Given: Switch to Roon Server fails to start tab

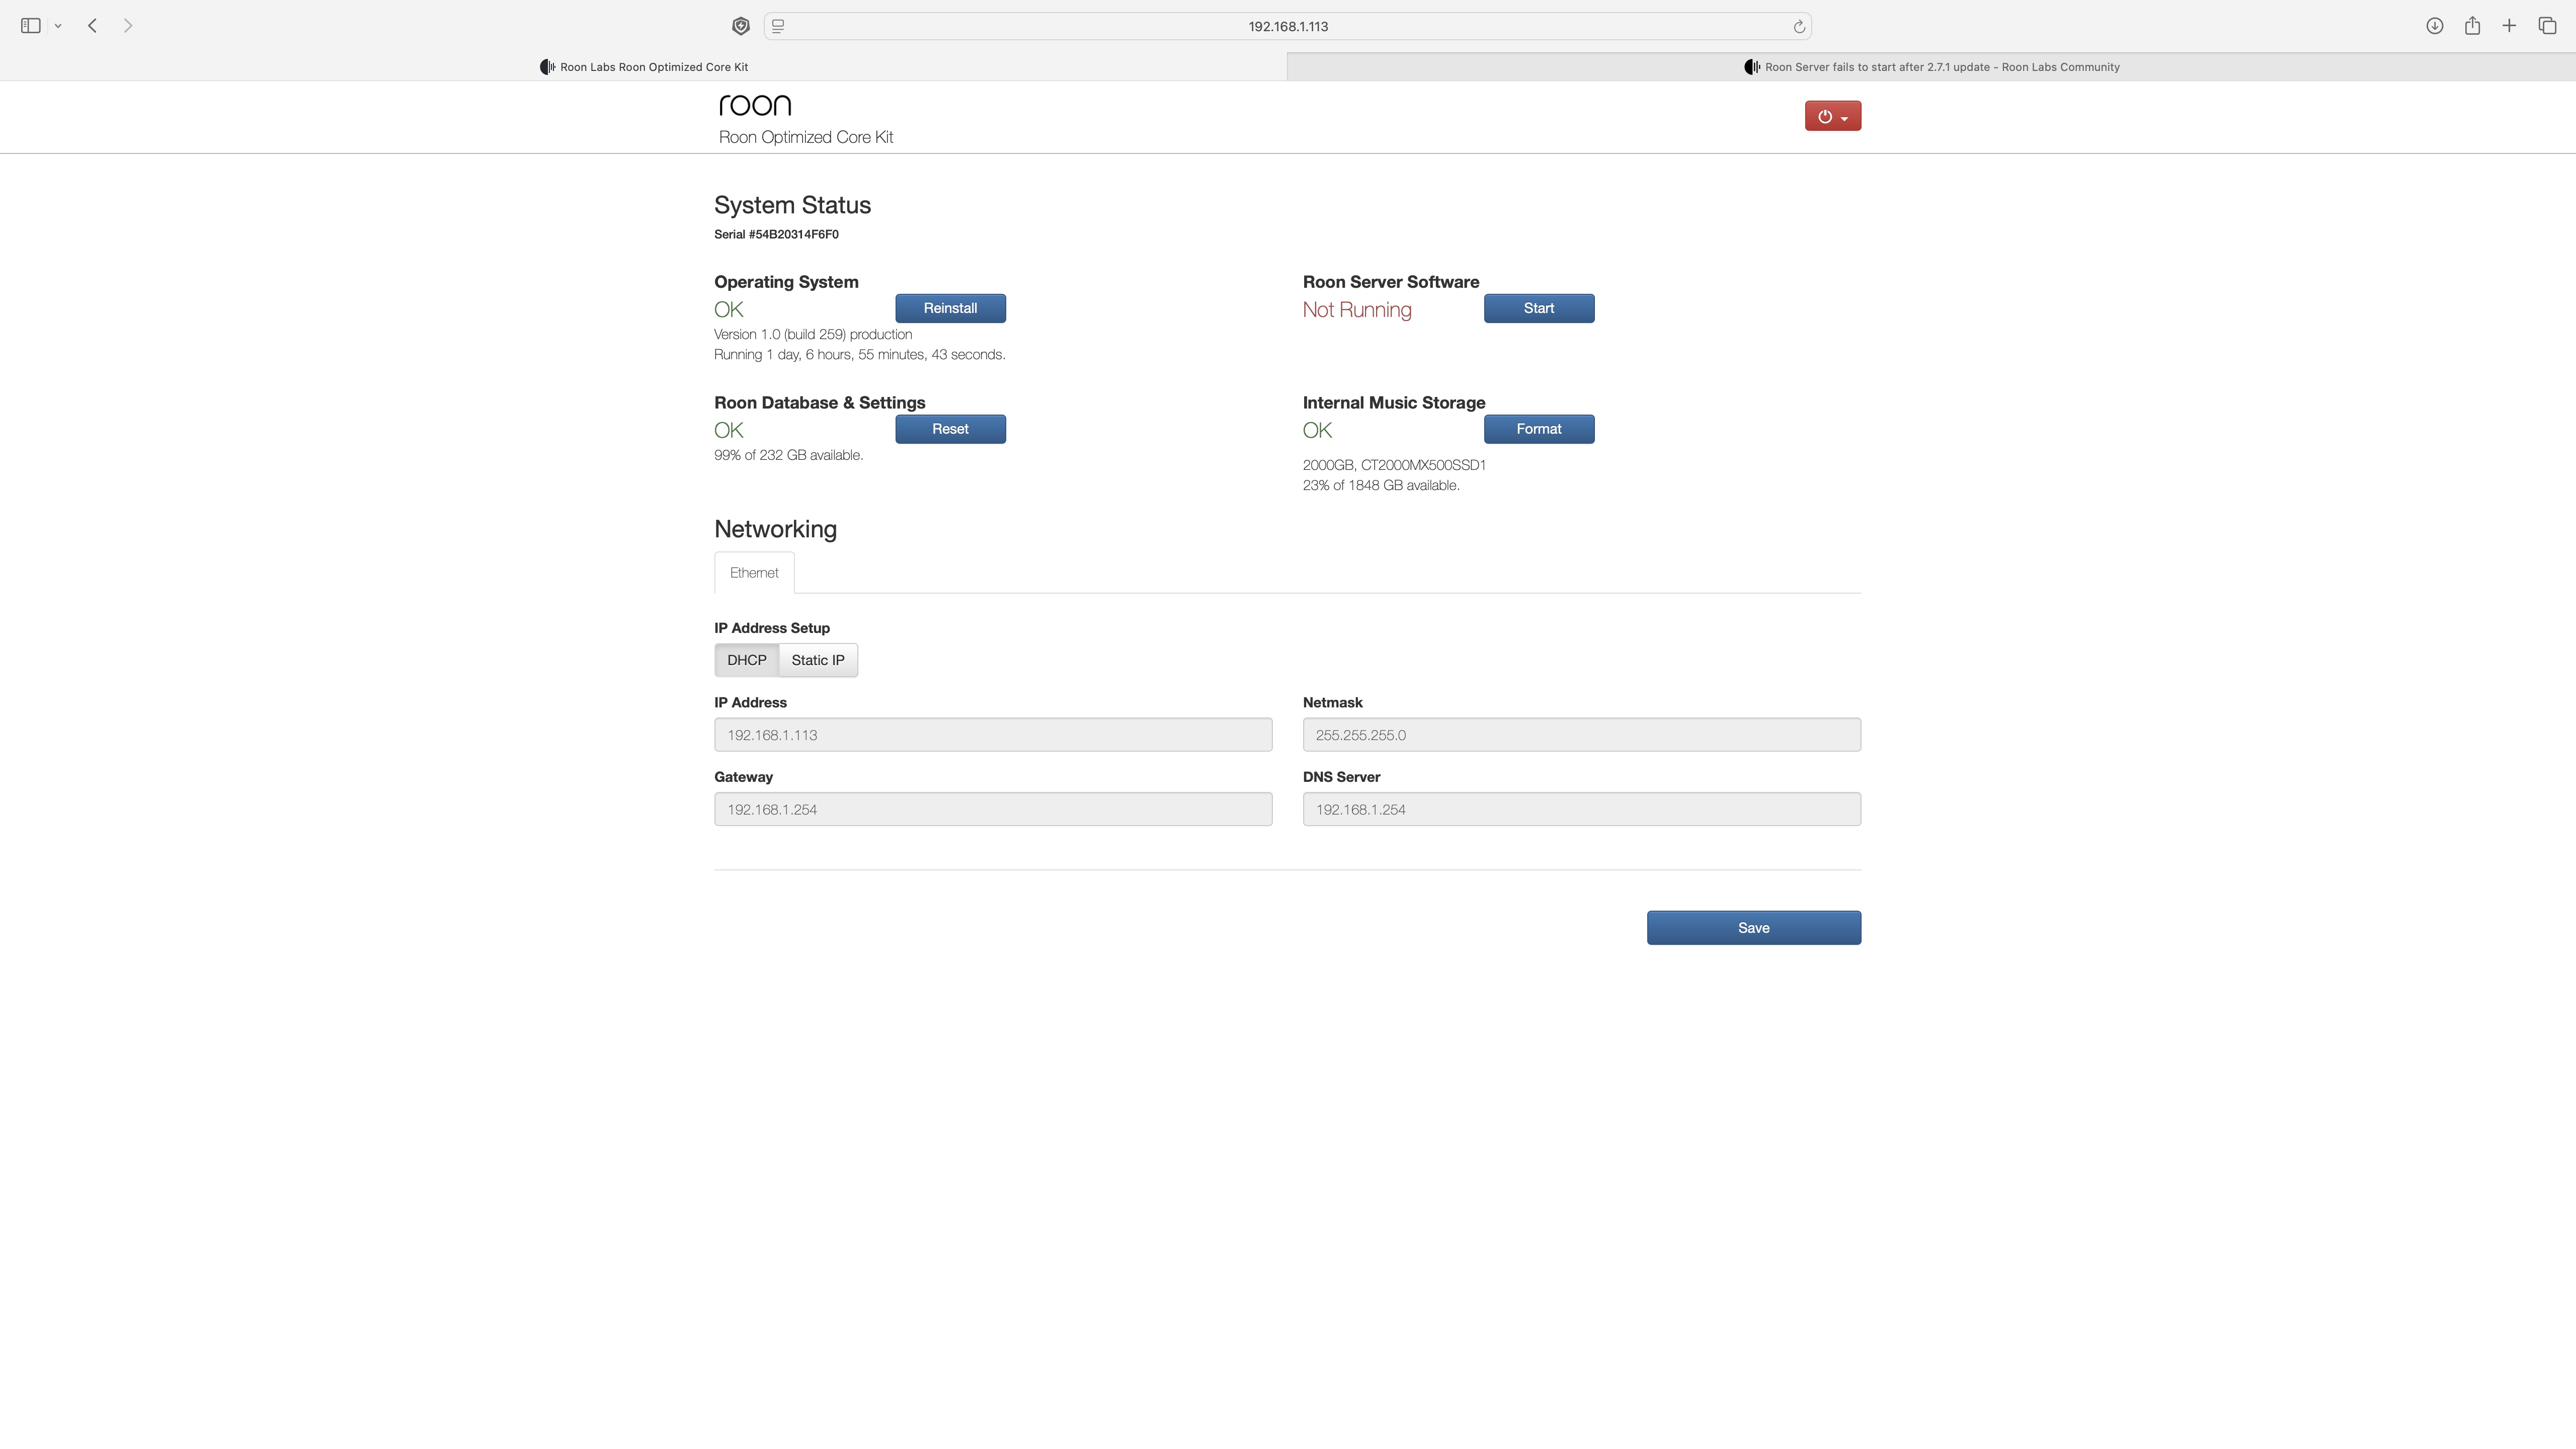Looking at the screenshot, I should 1931,67.
